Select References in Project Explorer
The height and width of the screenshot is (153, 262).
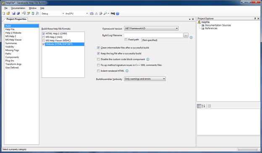(x=211, y=28)
